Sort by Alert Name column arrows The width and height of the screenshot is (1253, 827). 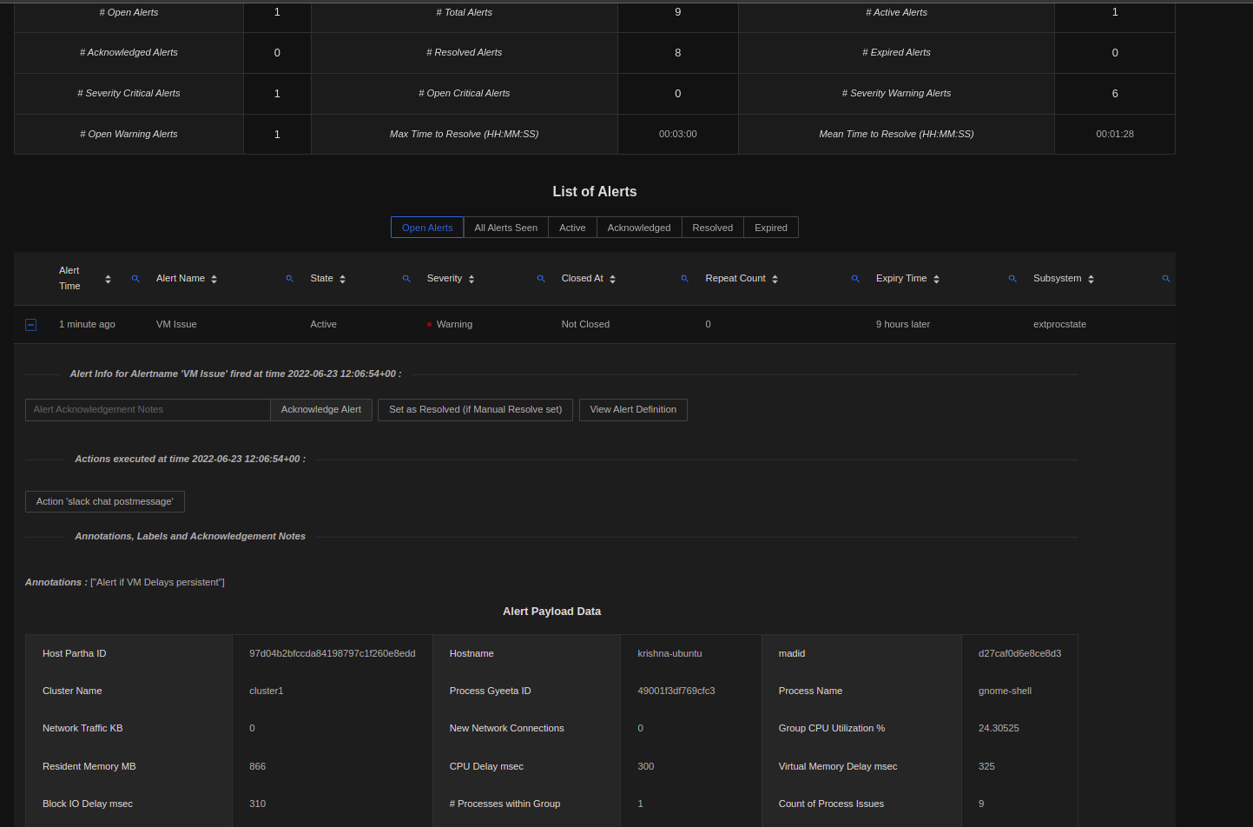(x=214, y=279)
